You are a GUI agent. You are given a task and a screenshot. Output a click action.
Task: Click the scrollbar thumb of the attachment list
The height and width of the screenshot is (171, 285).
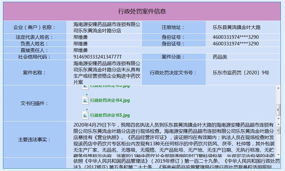(x=278, y=110)
